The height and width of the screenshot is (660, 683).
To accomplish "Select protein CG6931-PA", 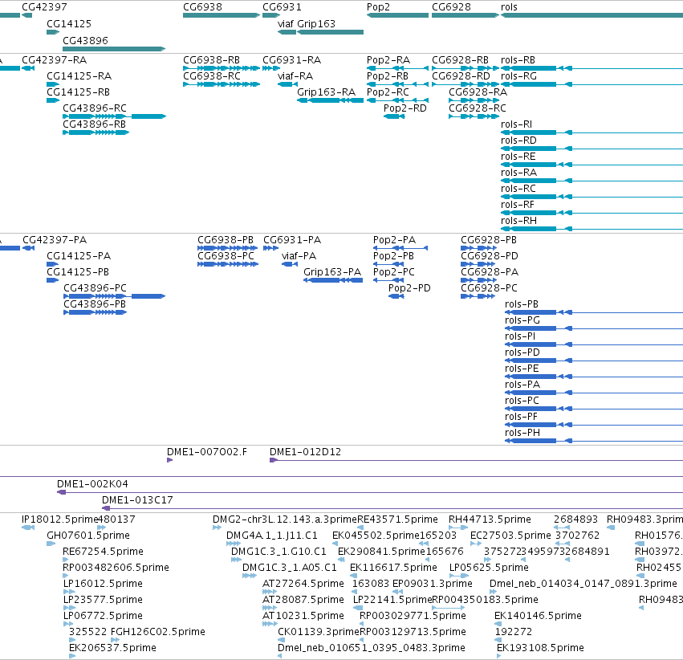I will coord(270,248).
